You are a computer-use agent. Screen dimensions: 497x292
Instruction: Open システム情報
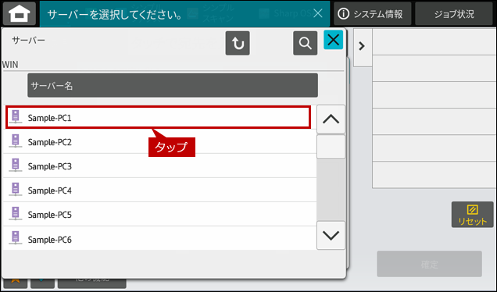coord(372,14)
